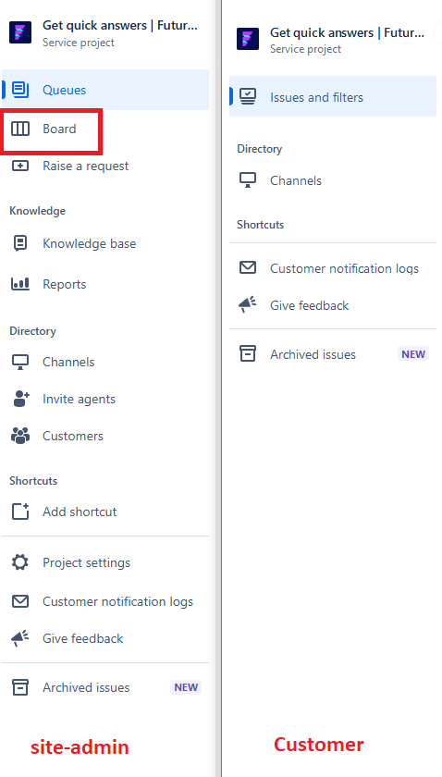Click project title in Customer panel header

(x=347, y=32)
